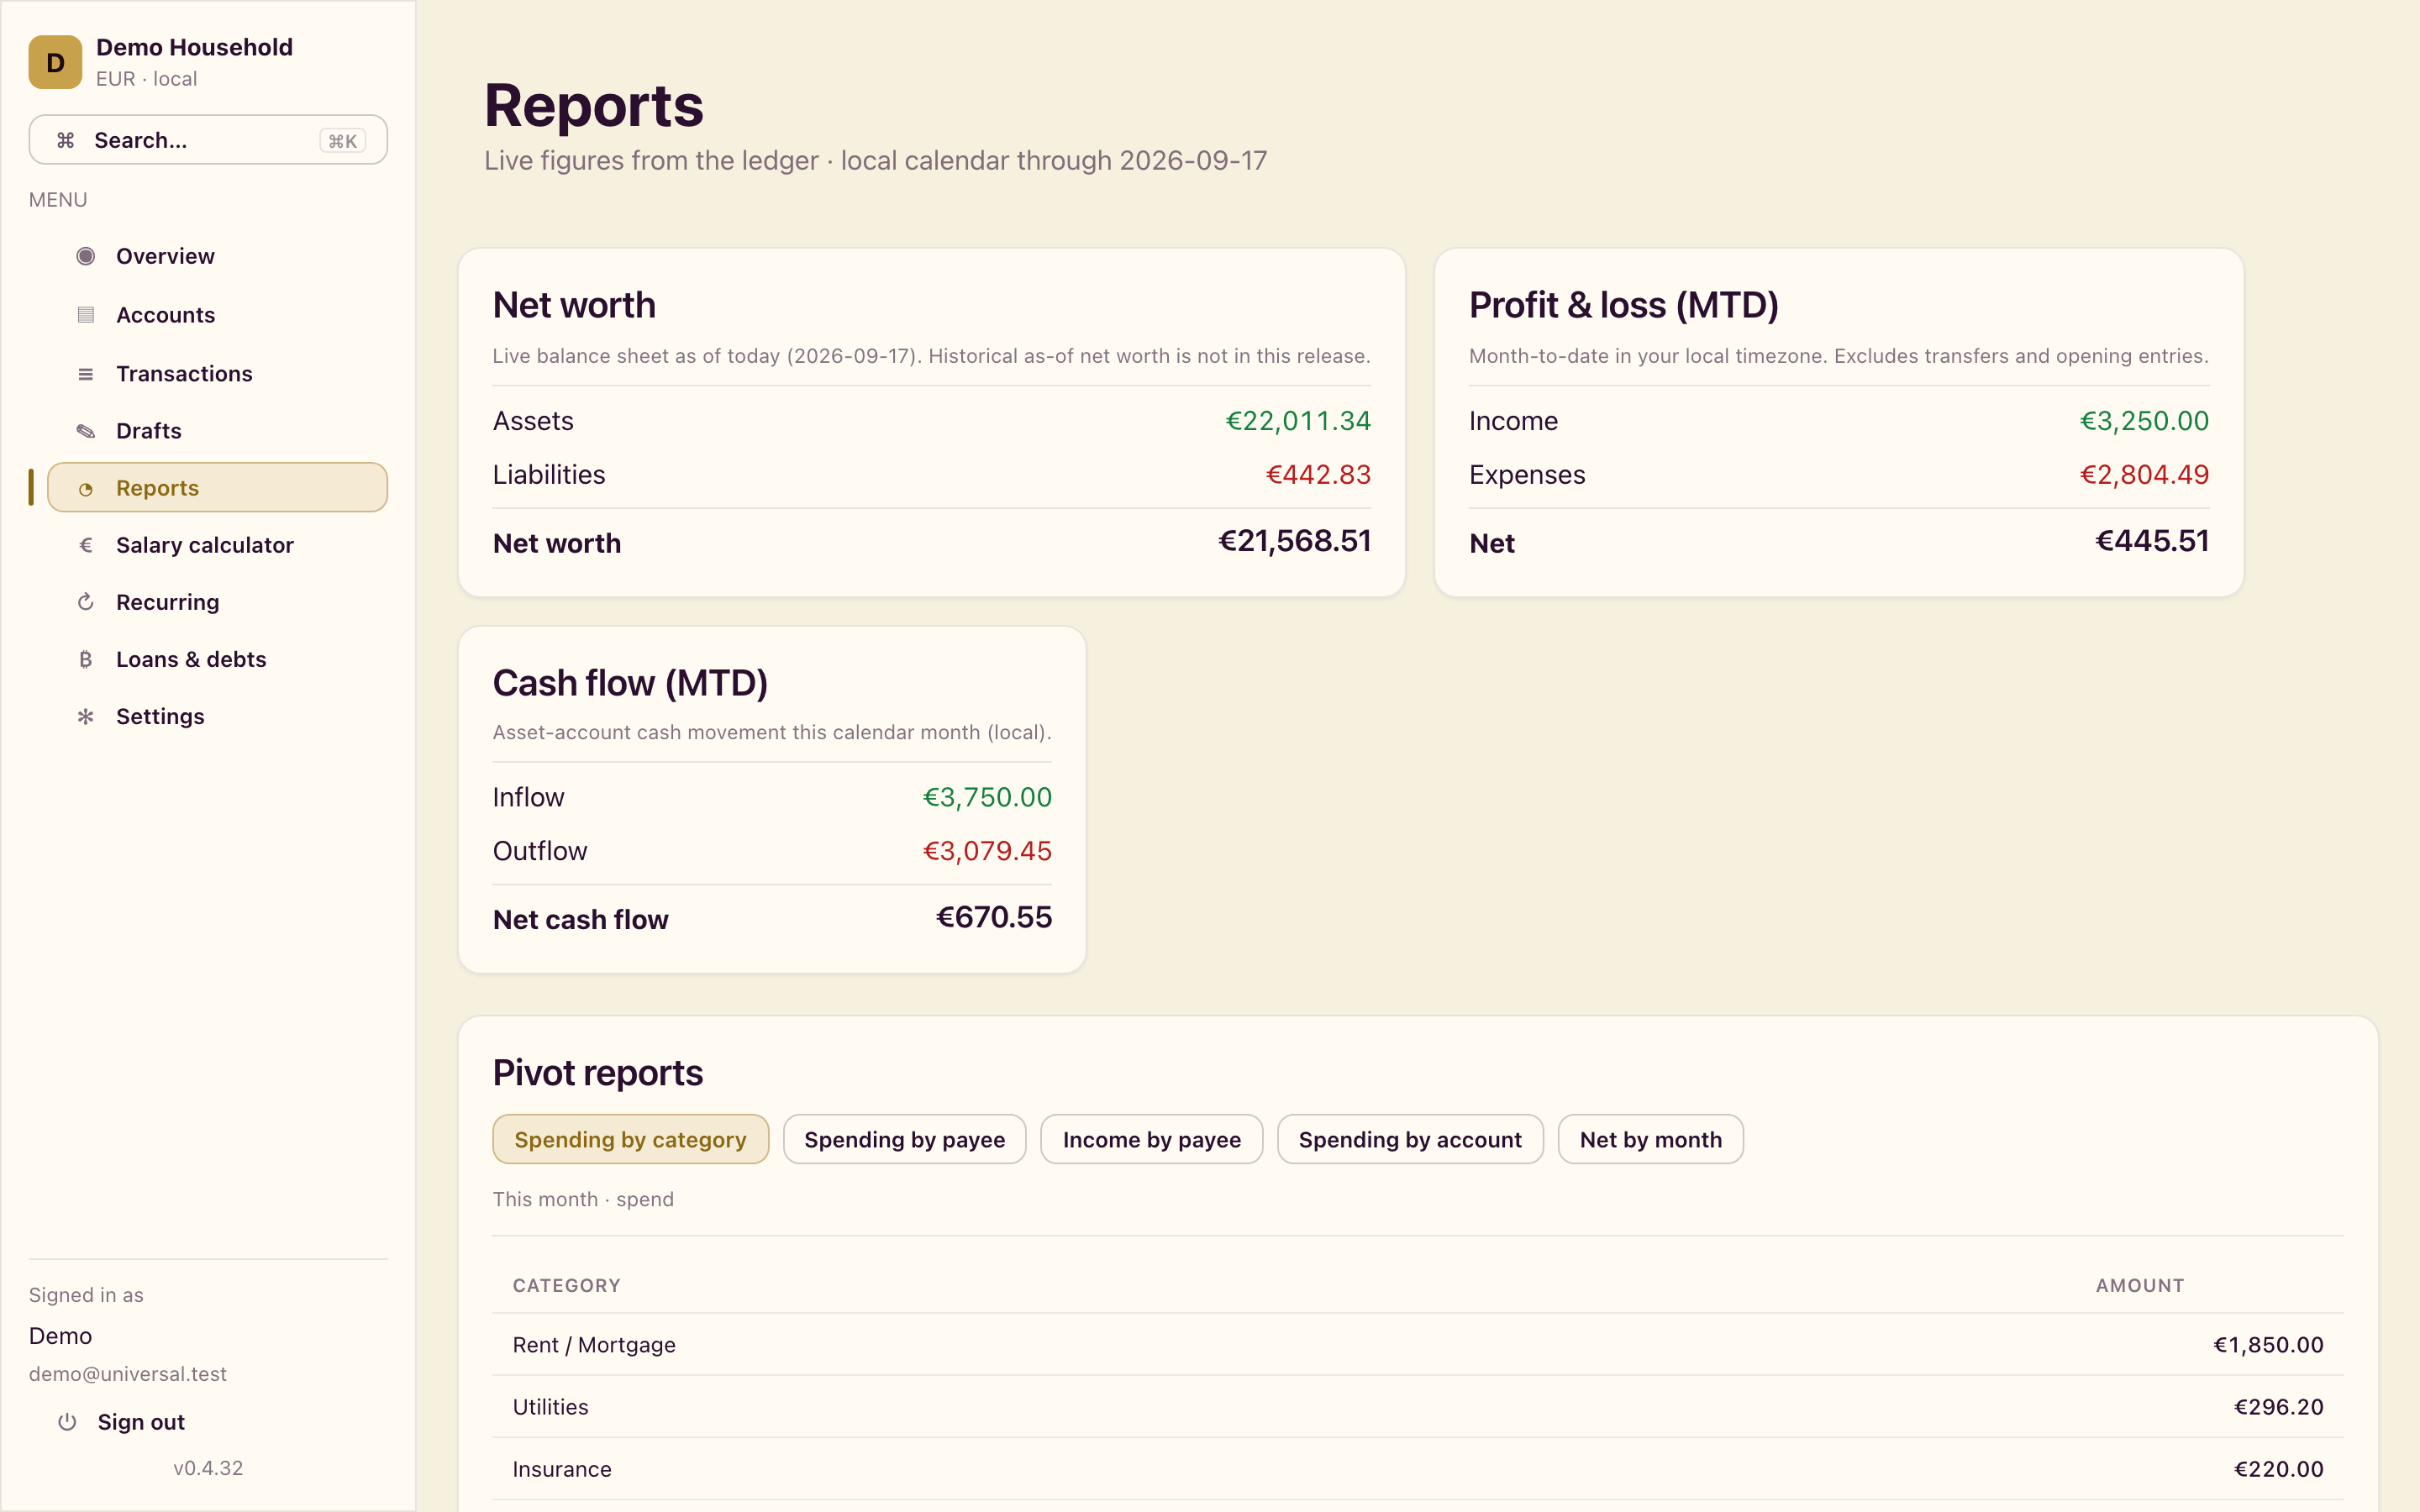Click the Transactions list icon
The image size is (2420, 1512).
point(86,374)
